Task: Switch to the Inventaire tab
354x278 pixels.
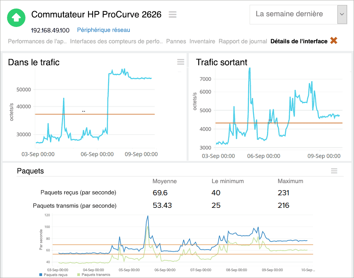Action: point(202,41)
